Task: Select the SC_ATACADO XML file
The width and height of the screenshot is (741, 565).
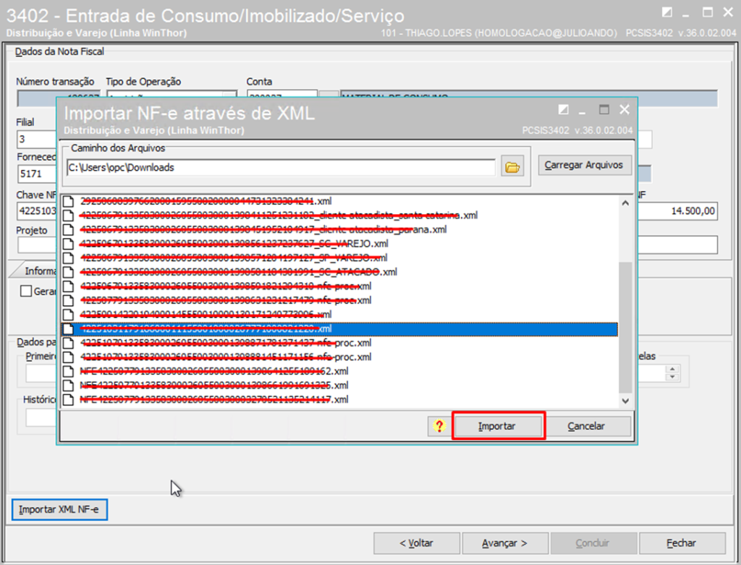Action: tap(239, 272)
